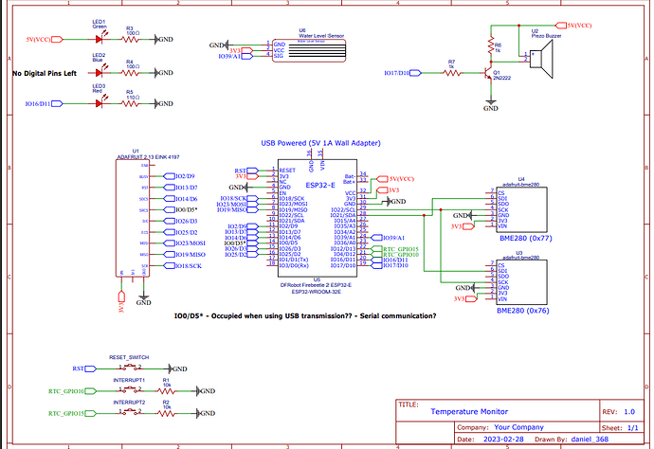Click the 'Piezo Buzzer' label text
The height and width of the screenshot is (449, 654).
tap(546, 36)
